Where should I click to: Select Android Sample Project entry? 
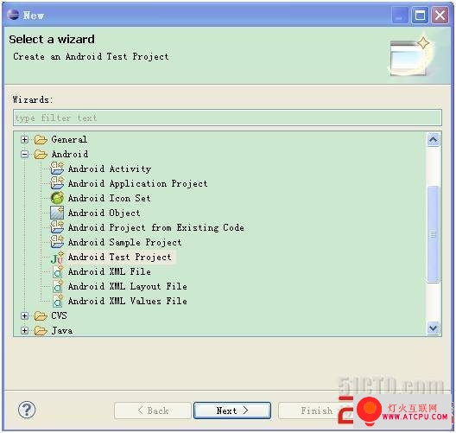(x=124, y=242)
